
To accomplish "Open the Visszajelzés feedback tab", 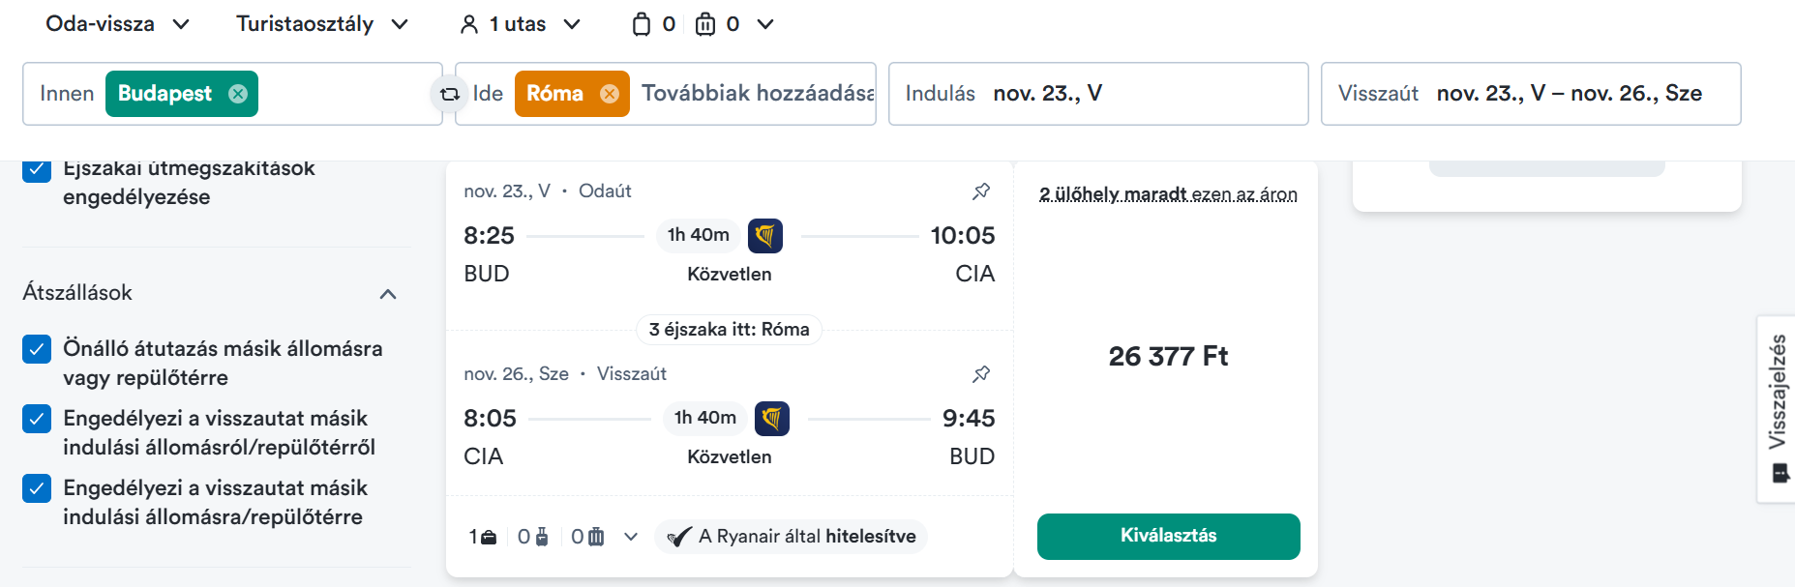I will tap(1777, 408).
